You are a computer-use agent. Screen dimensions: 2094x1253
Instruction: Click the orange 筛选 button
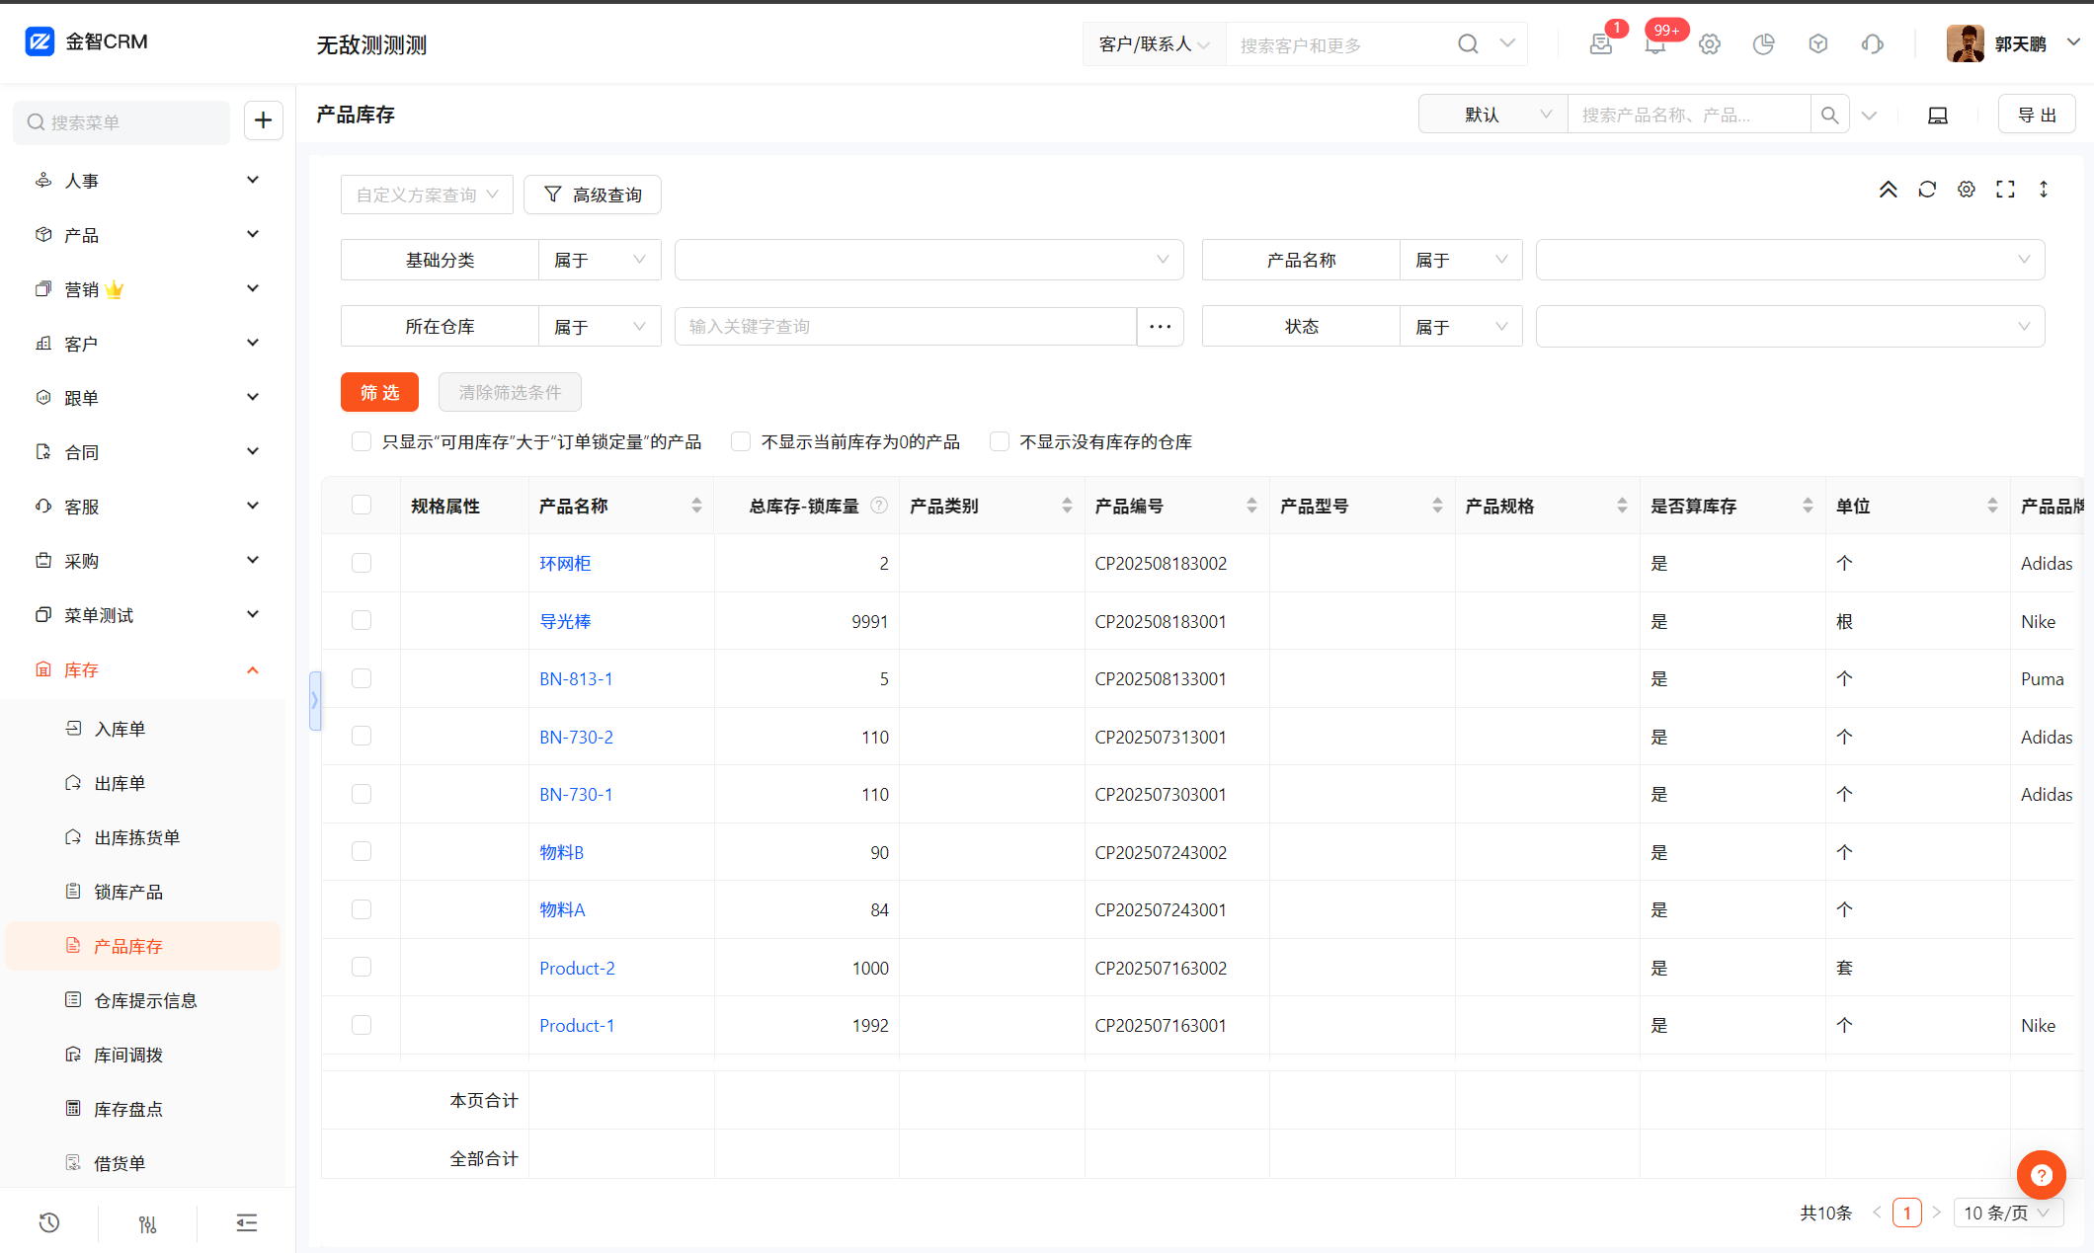(x=379, y=392)
